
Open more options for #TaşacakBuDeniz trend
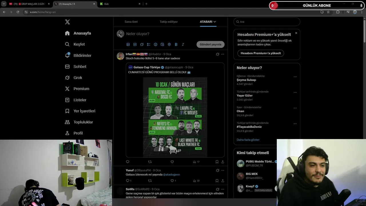[295, 124]
